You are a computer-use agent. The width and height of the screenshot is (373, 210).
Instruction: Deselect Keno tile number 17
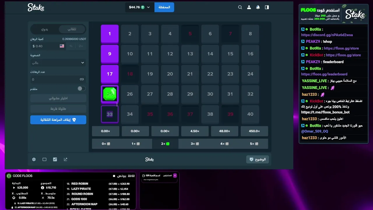tap(110, 74)
